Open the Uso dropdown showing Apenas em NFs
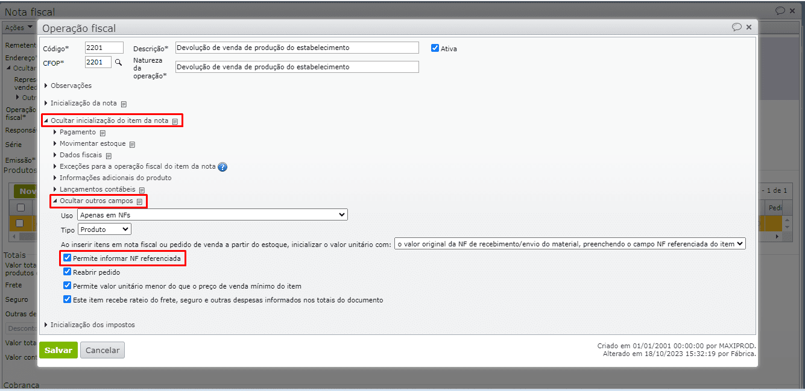805x391 pixels. click(x=213, y=214)
